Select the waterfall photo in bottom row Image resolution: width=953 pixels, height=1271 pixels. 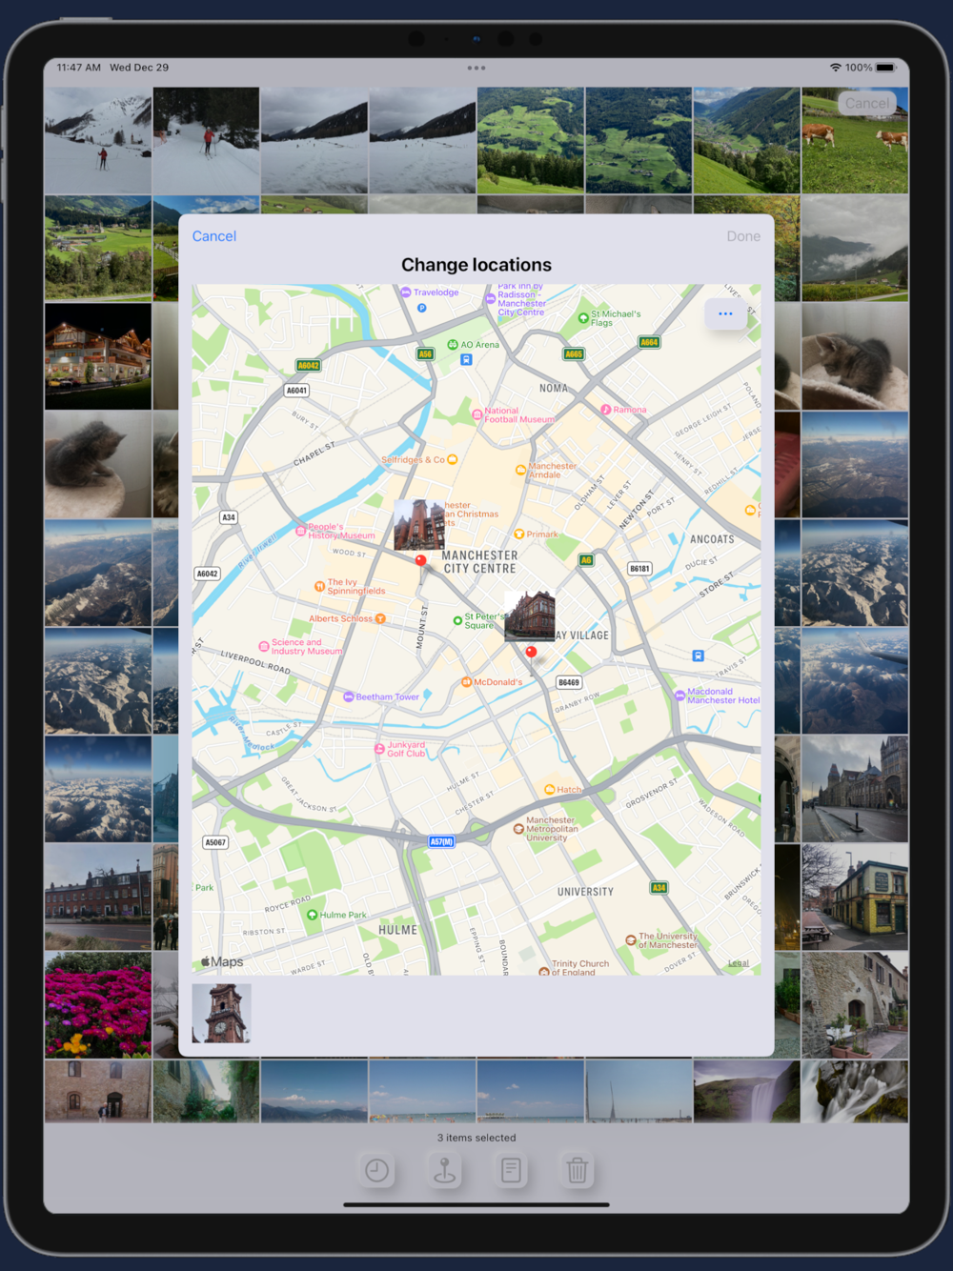(x=746, y=1092)
